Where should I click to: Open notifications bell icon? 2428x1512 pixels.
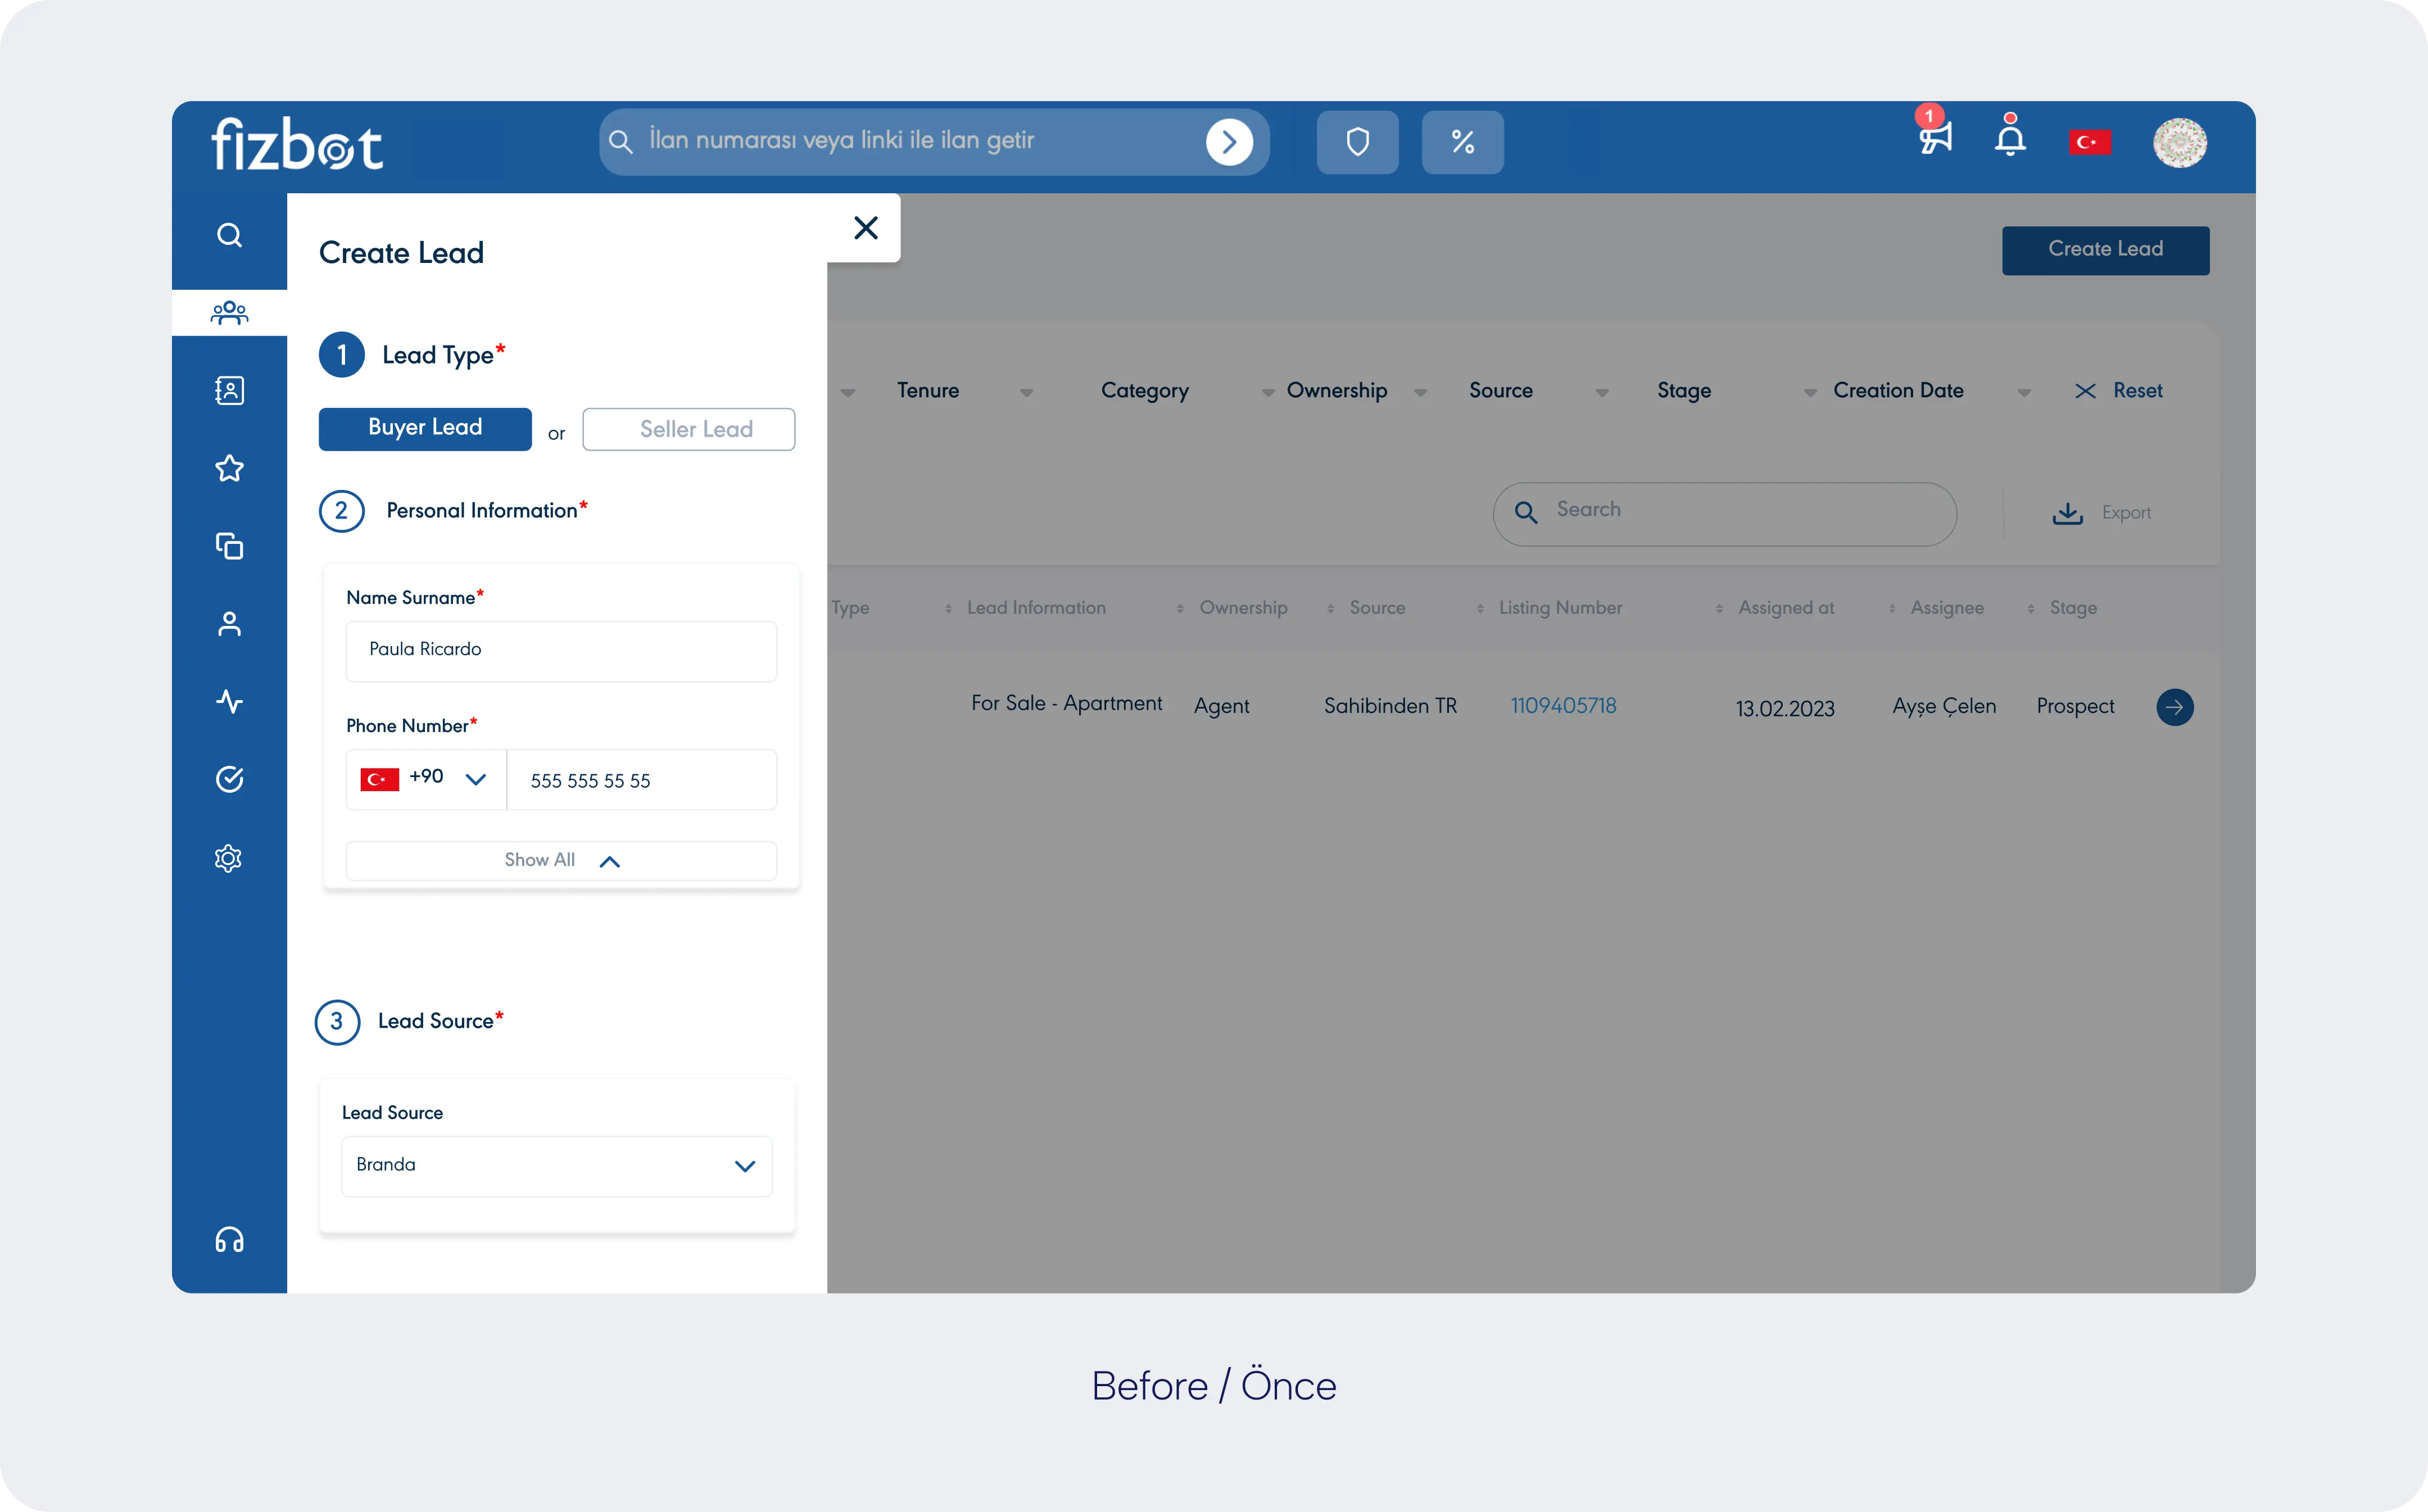(x=2010, y=138)
